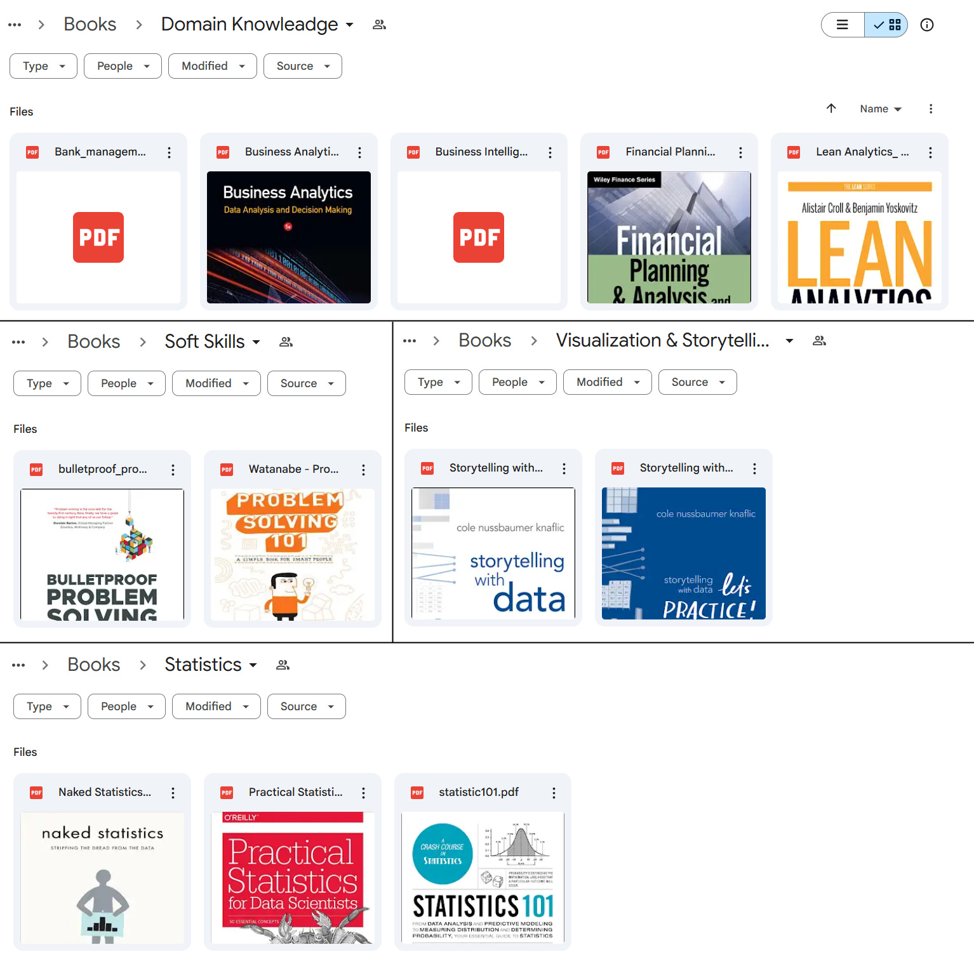Open more actions for Watanabe - Pro file
This screenshot has height=966, width=974.
363,470
